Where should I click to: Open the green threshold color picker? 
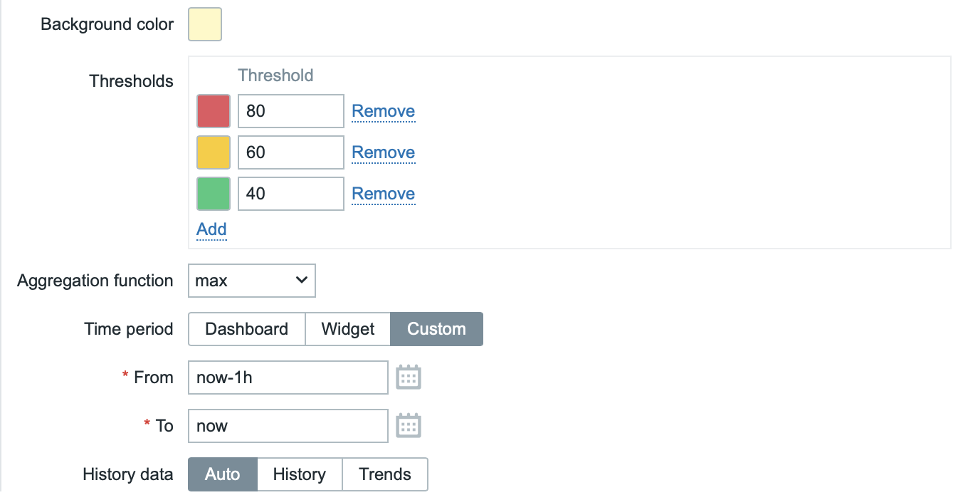[214, 194]
